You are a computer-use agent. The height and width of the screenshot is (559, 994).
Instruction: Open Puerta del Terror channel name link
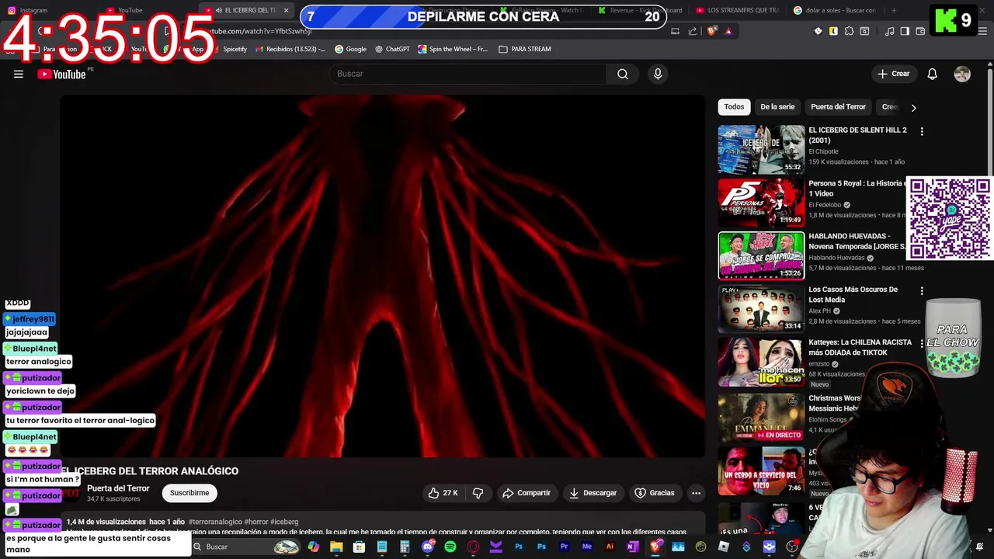tap(118, 488)
